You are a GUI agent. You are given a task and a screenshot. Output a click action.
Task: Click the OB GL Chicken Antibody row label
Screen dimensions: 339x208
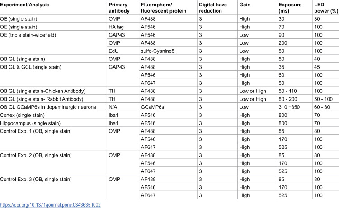click(42, 91)
